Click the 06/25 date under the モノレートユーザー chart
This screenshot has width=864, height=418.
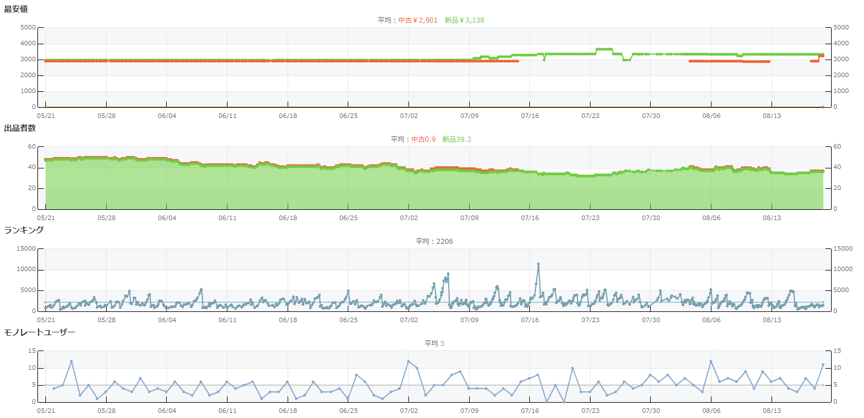coord(348,411)
